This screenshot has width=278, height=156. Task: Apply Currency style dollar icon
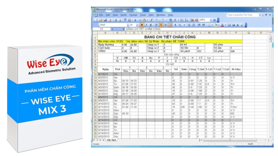[175, 25]
